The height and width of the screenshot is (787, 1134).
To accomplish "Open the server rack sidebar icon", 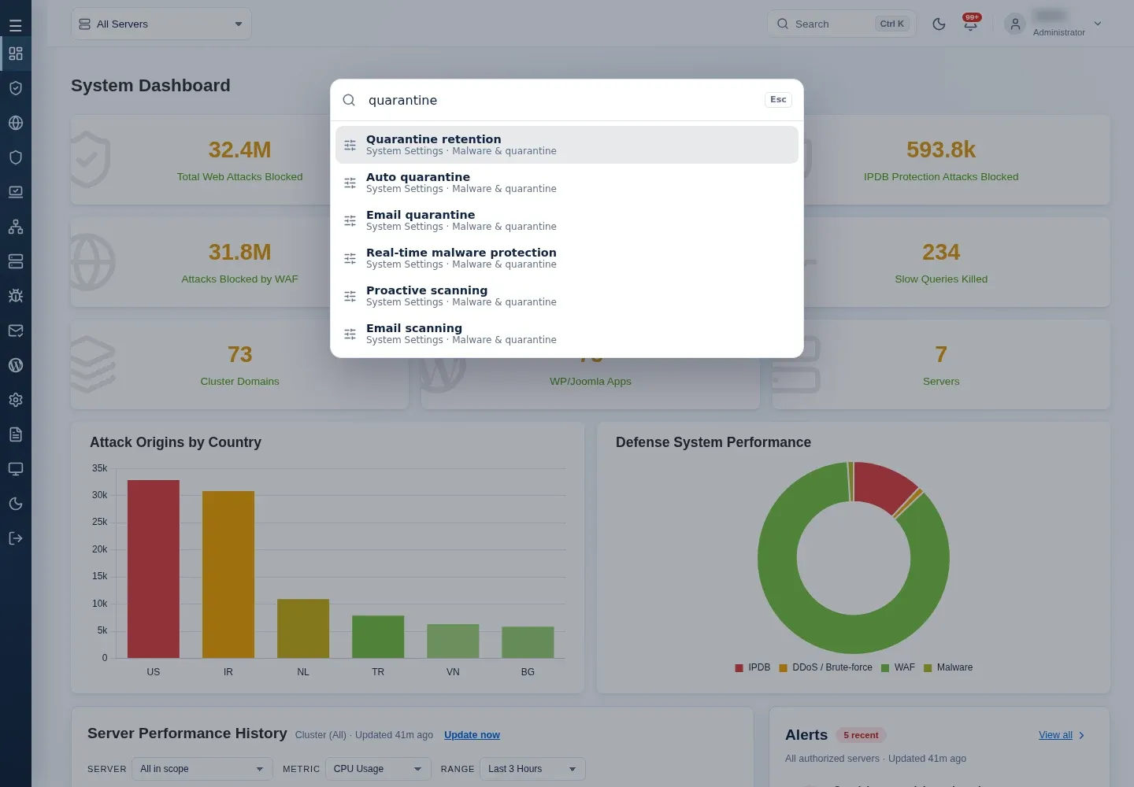I will 16,261.
